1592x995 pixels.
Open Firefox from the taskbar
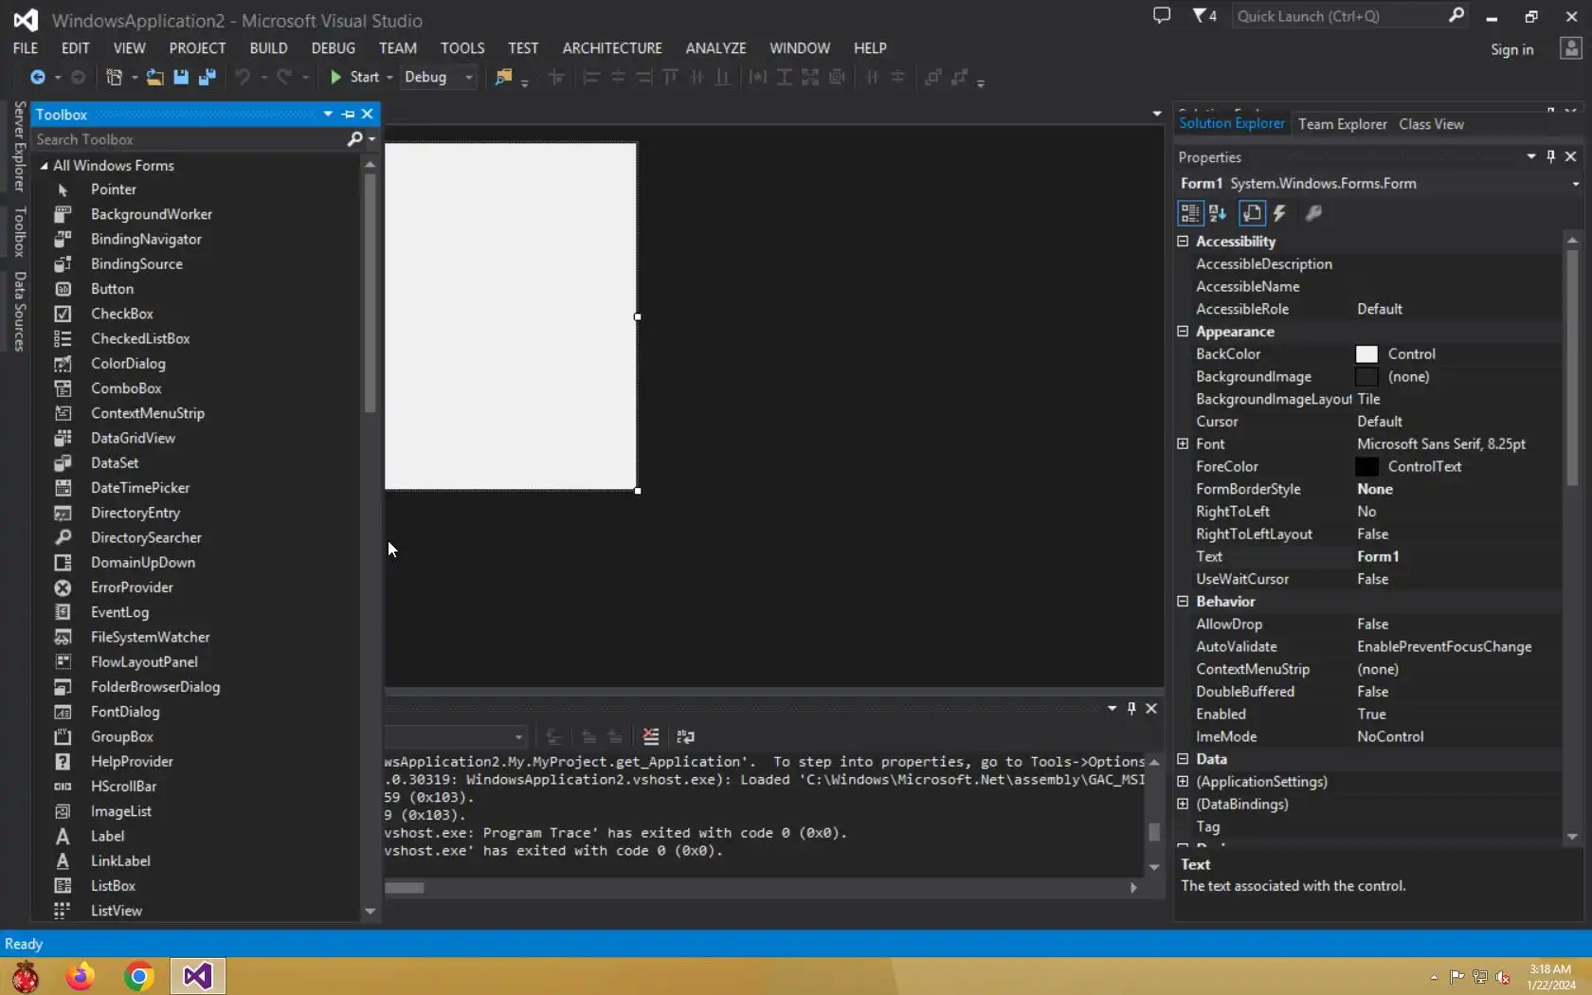pos(81,976)
